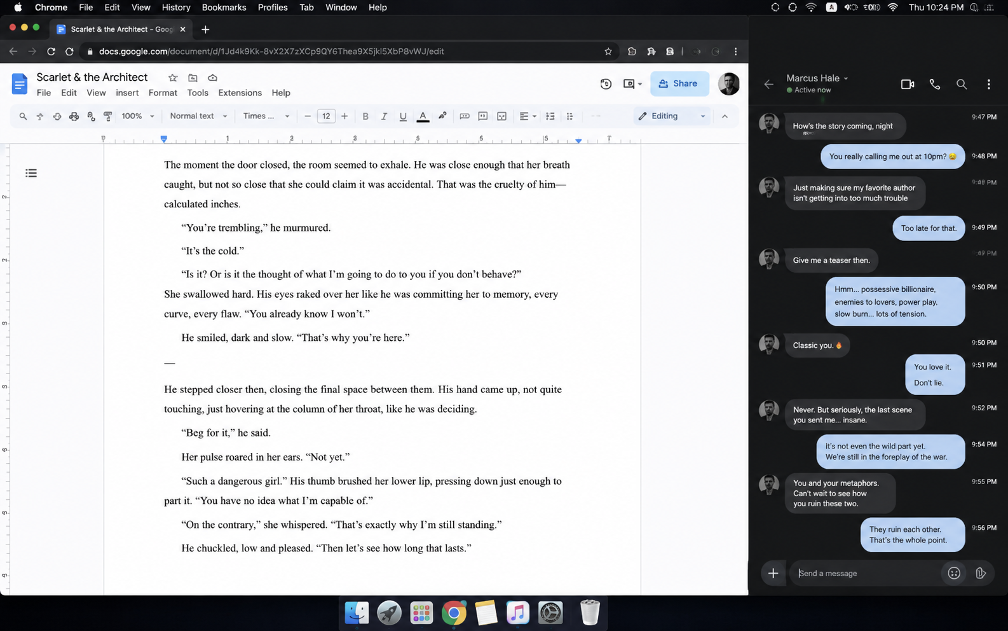Decrease font size with minus button
Image resolution: width=1008 pixels, height=631 pixels.
(308, 116)
